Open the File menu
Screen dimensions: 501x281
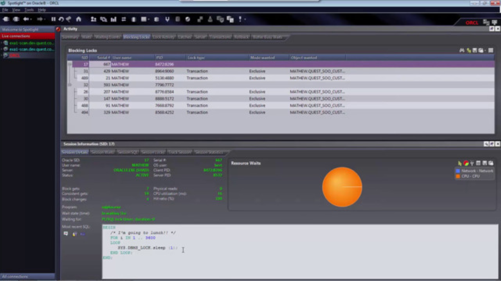tap(5, 10)
